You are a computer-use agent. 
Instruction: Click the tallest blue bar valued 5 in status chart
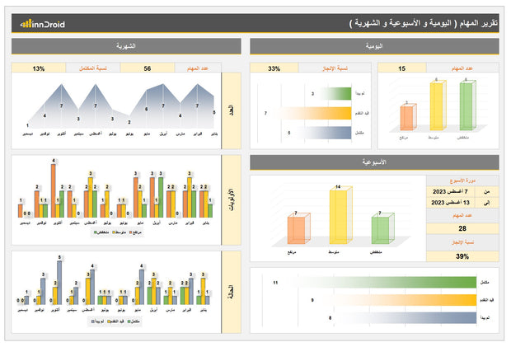pyautogui.click(x=59, y=283)
